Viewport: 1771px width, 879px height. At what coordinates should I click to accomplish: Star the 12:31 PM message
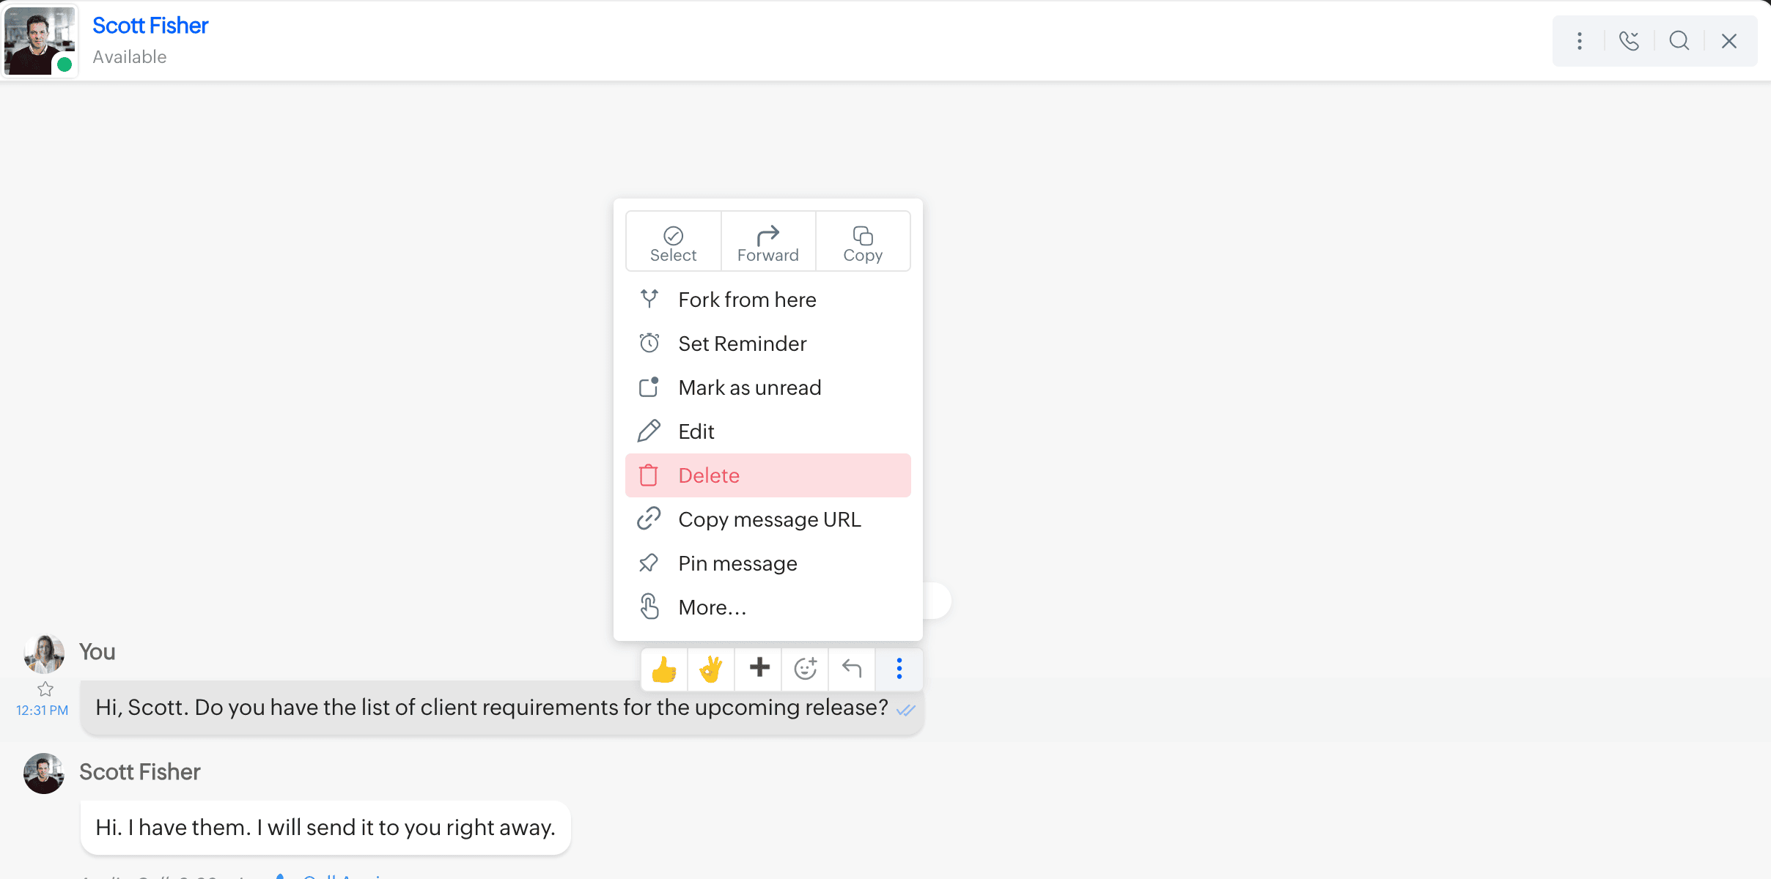click(x=45, y=689)
